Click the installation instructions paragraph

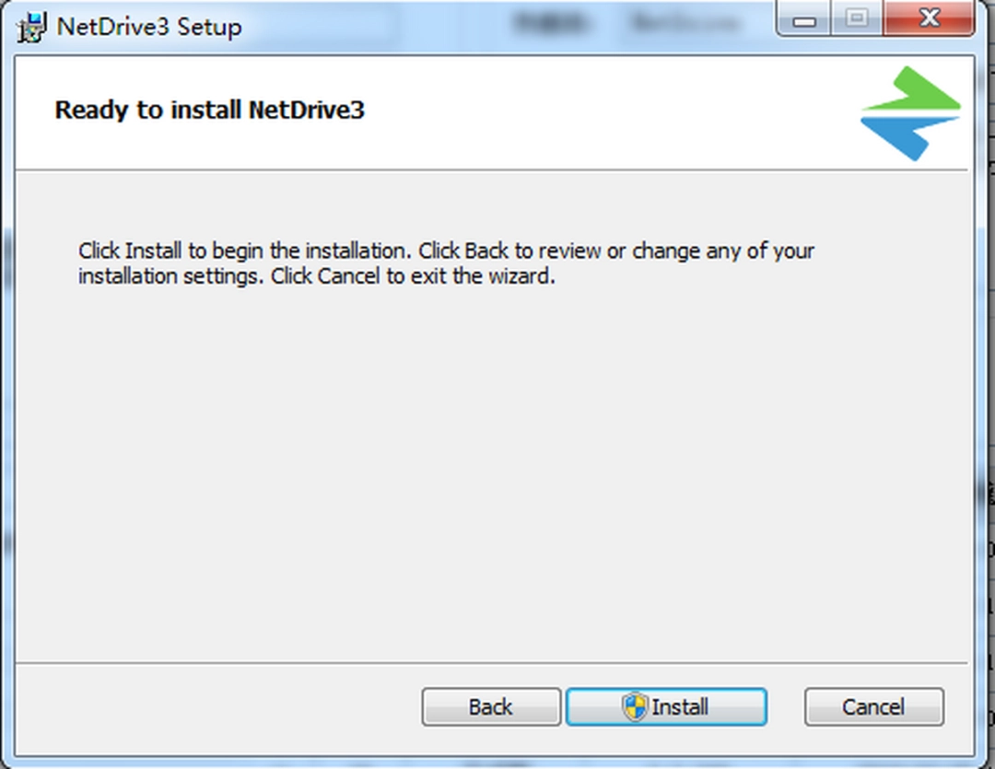[x=442, y=262]
